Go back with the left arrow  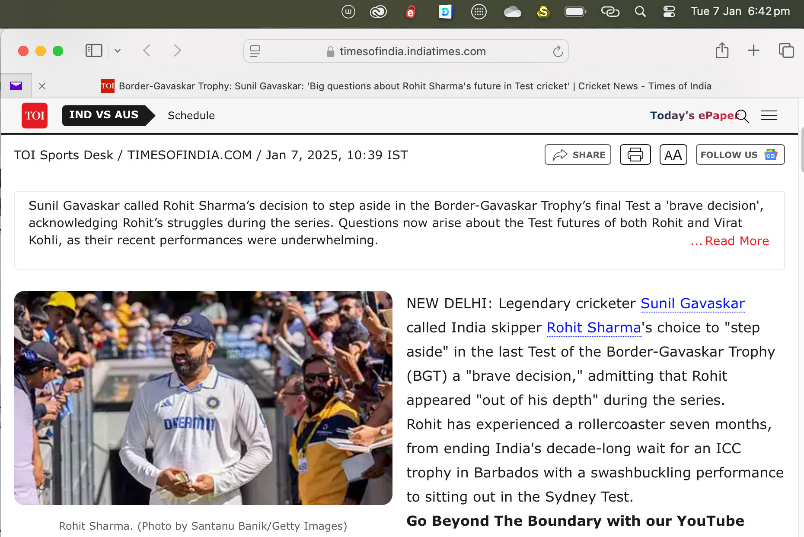[147, 51]
